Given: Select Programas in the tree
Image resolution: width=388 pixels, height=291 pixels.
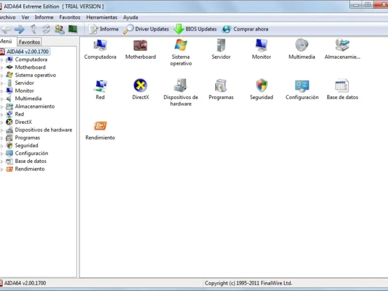Looking at the screenshot, I should [x=28, y=138].
